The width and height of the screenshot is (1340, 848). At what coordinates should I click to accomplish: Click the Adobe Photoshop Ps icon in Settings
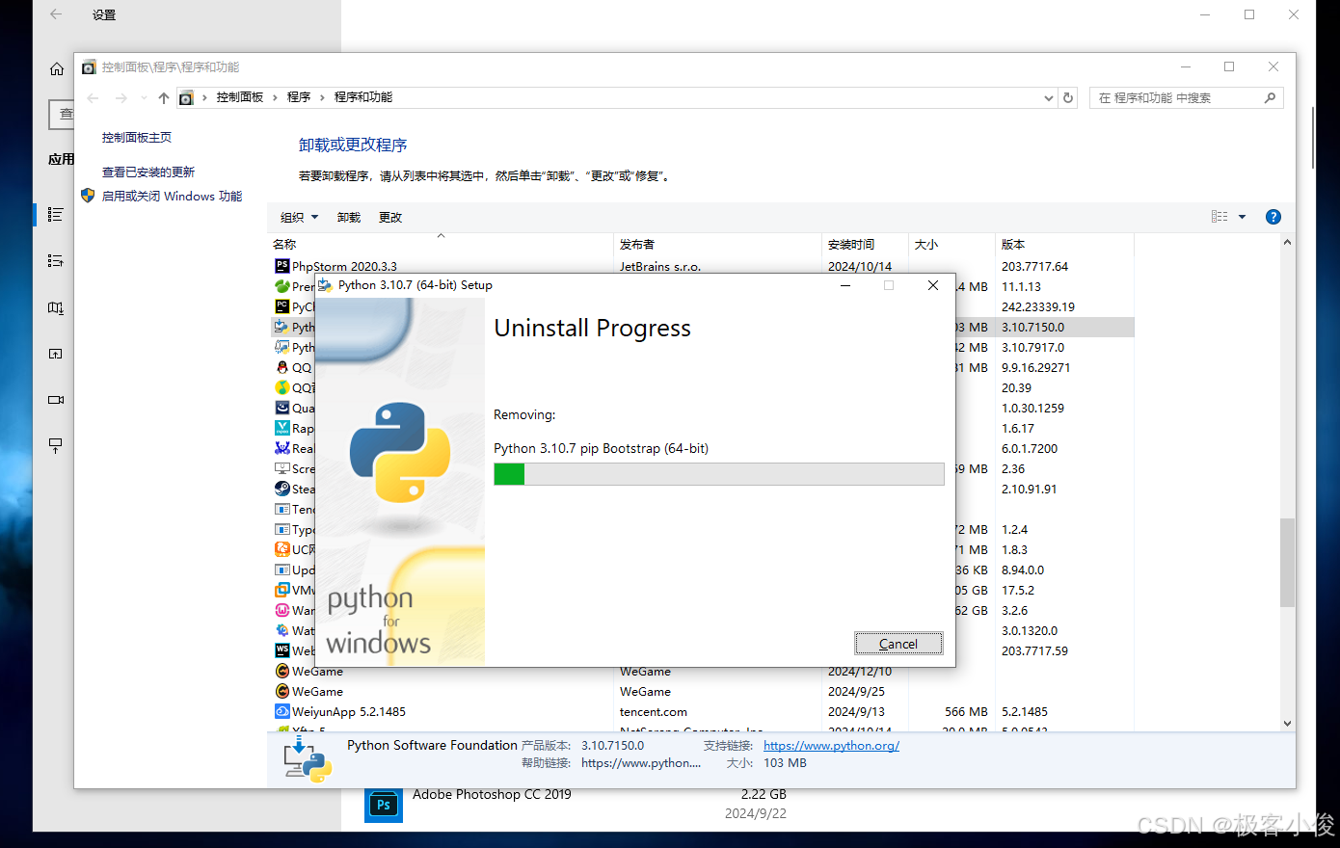pyautogui.click(x=384, y=805)
